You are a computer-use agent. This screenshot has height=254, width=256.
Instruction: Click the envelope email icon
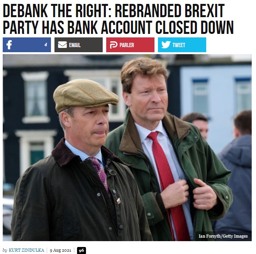click(x=62, y=45)
